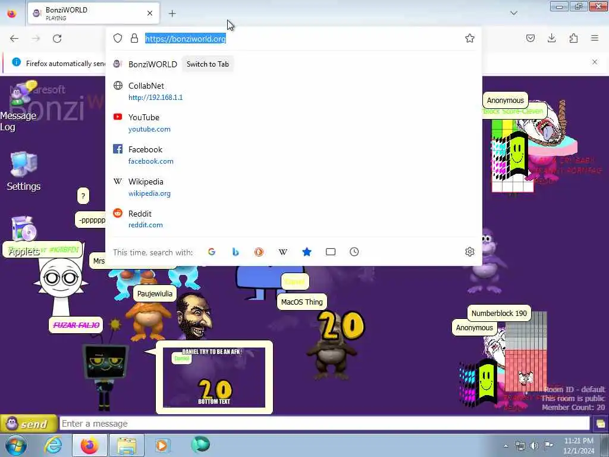Go back using the browser back arrow

point(14,39)
